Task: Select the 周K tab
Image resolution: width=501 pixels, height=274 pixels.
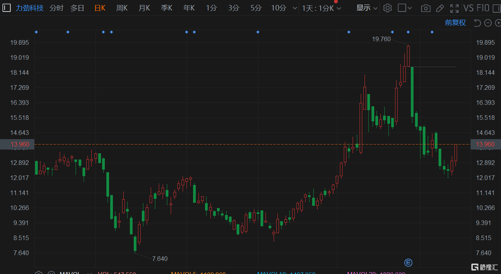Action: coord(122,8)
